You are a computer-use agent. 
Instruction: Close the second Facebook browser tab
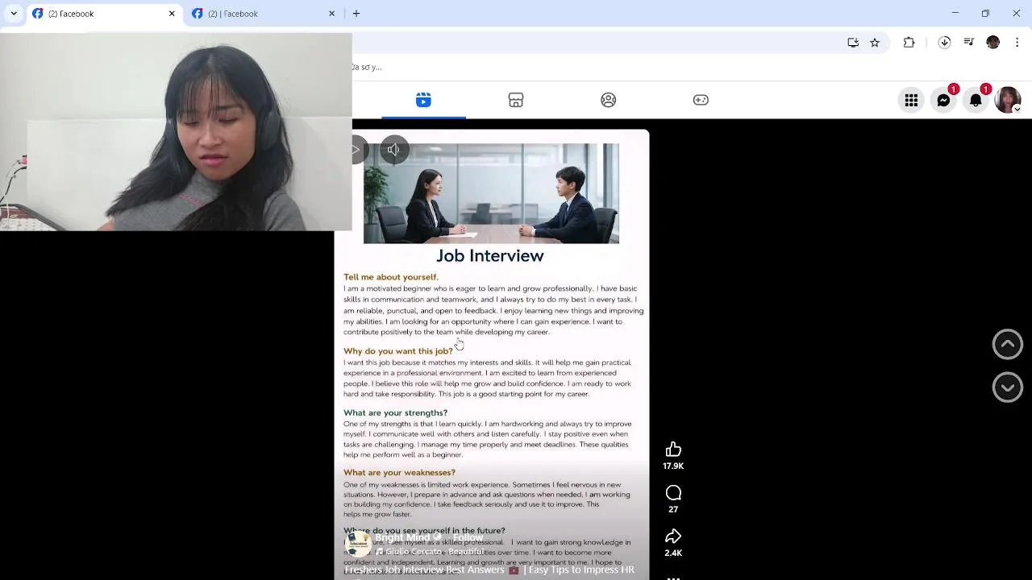point(331,14)
